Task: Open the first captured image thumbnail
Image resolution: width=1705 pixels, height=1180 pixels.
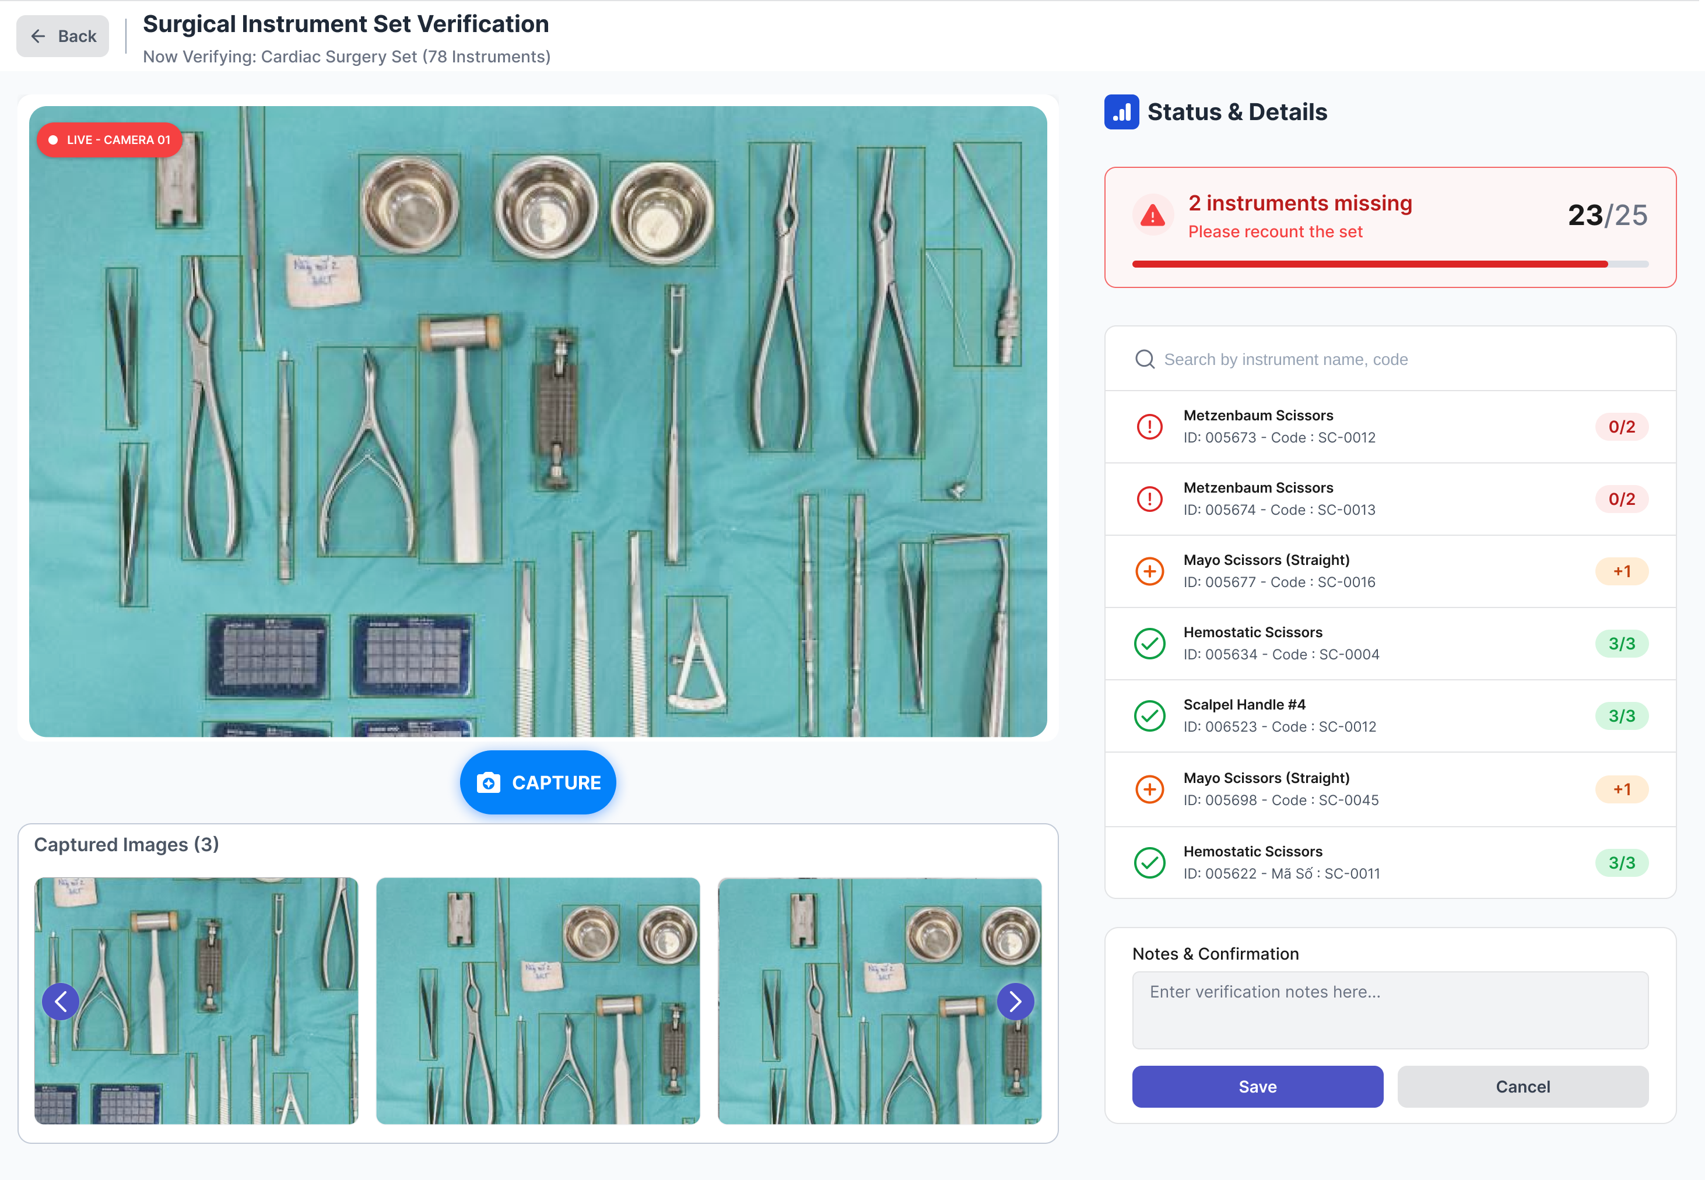Action: pos(196,1000)
